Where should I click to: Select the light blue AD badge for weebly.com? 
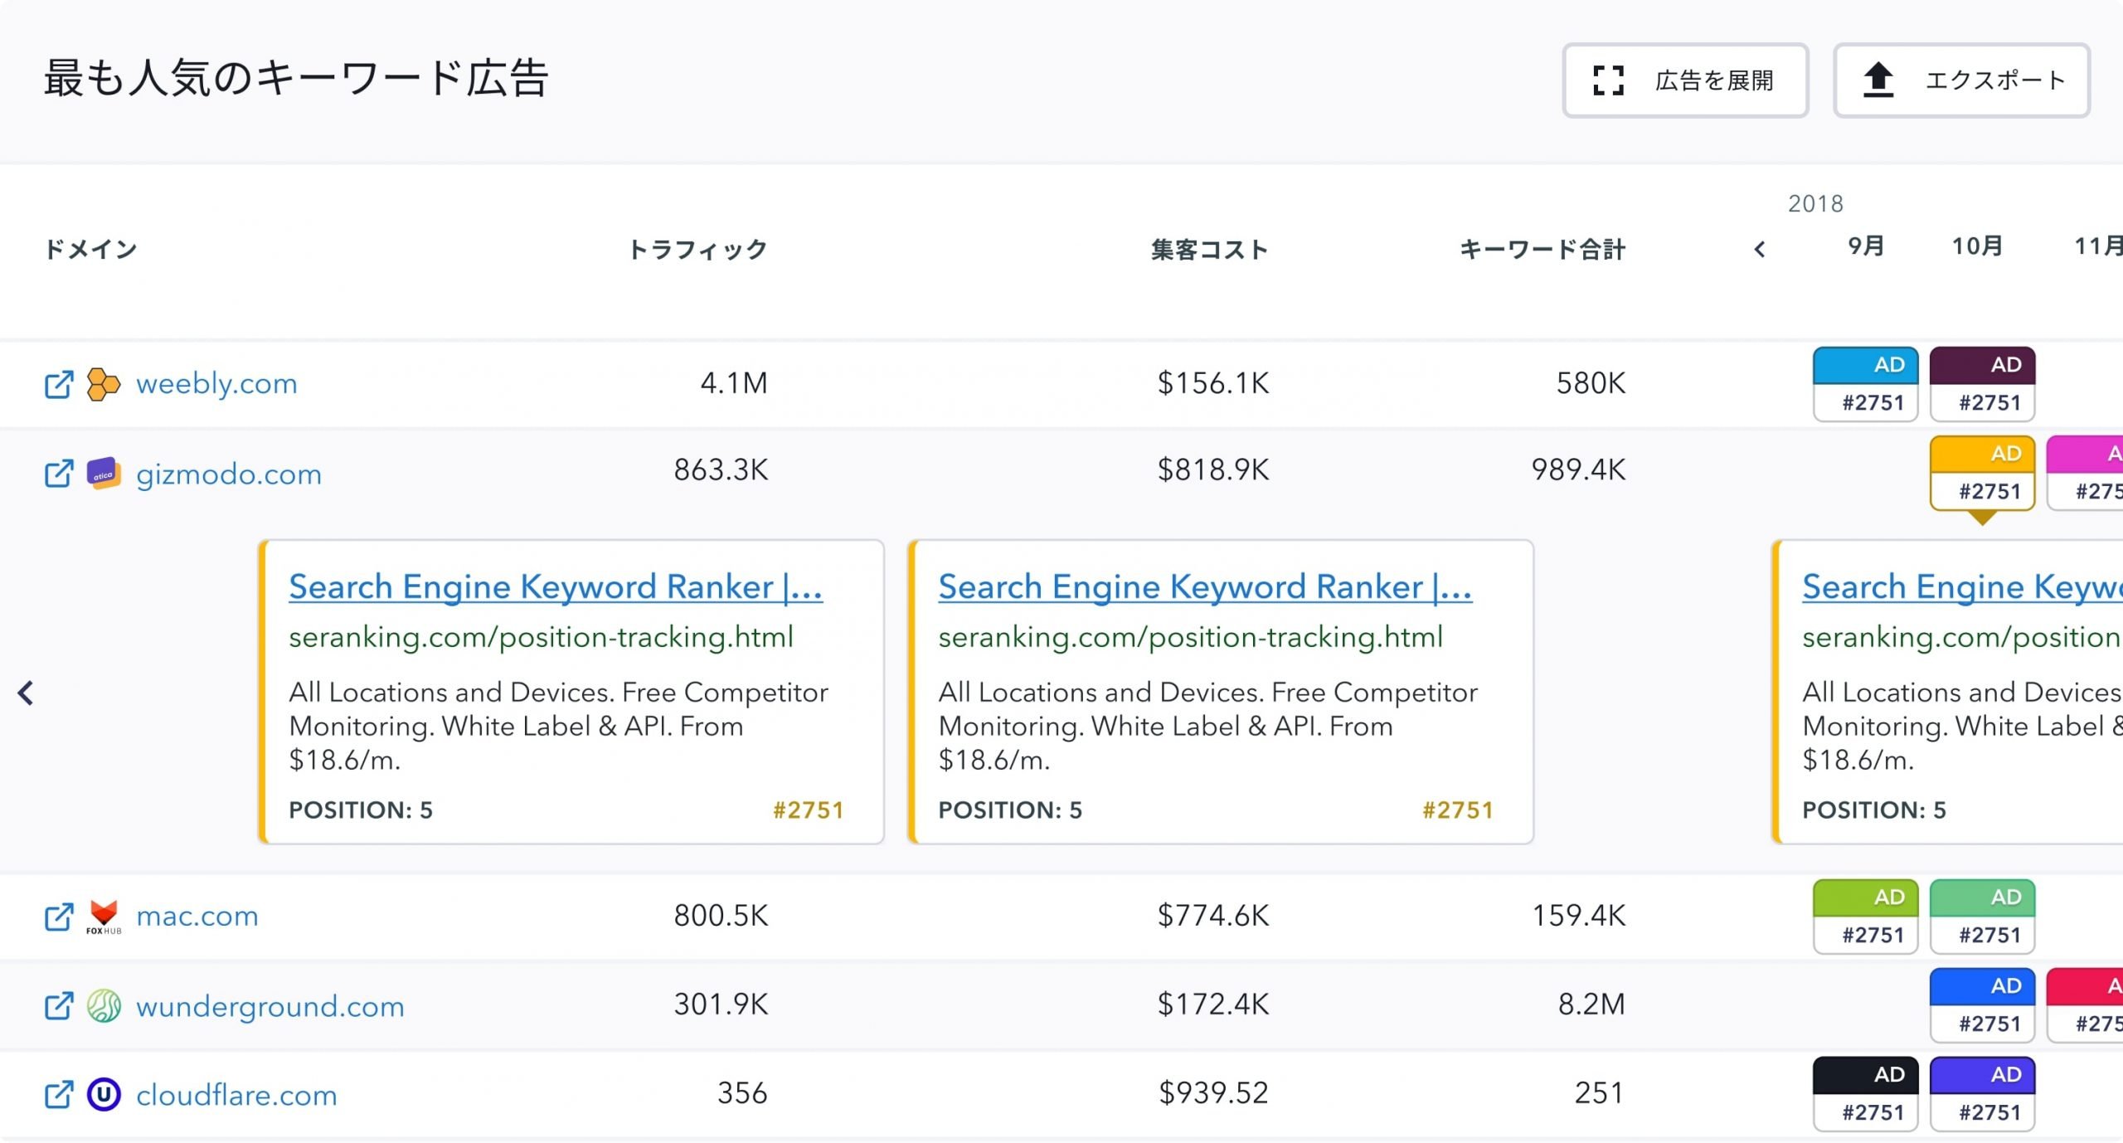click(x=1866, y=384)
